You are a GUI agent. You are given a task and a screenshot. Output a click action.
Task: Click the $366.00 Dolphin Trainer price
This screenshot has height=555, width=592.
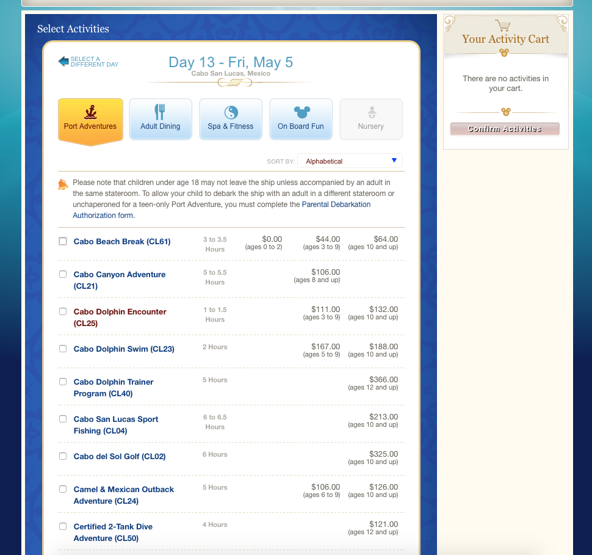tap(384, 379)
